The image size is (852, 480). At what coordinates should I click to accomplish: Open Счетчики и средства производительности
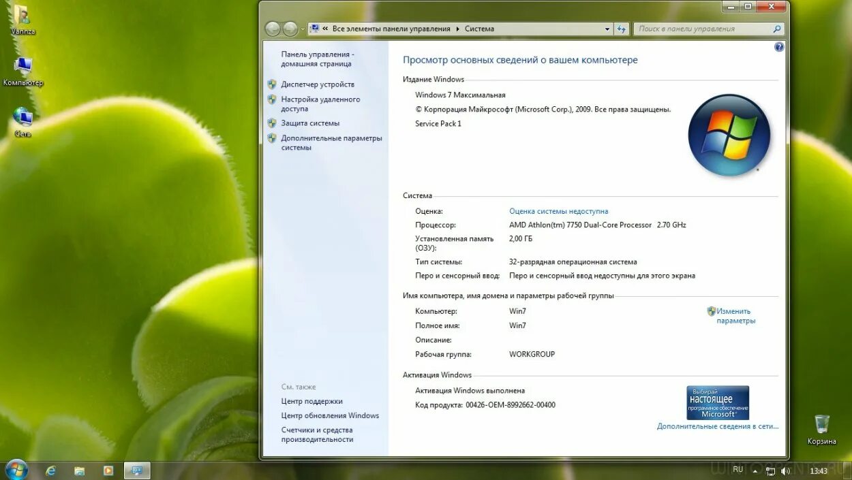317,435
